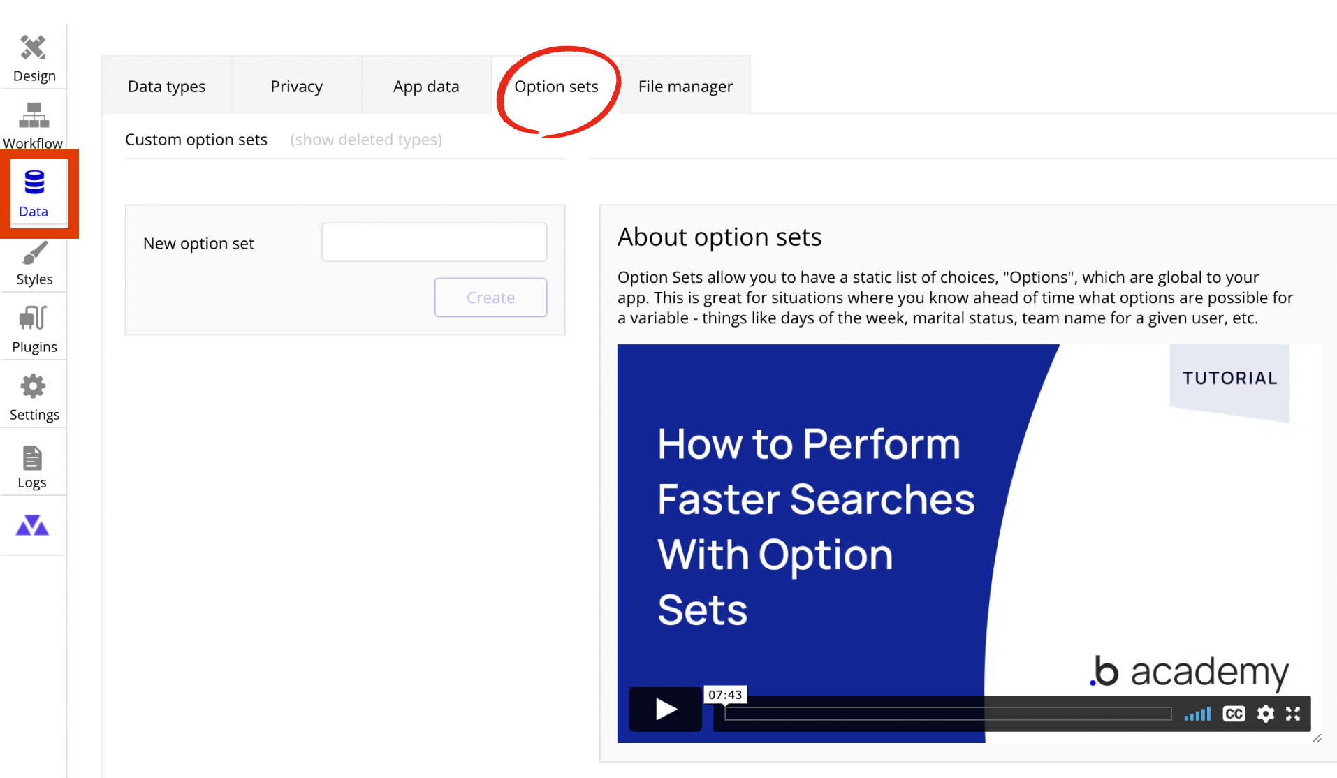This screenshot has height=778, width=1337.
Task: Open the File manager tab
Action: click(x=685, y=86)
